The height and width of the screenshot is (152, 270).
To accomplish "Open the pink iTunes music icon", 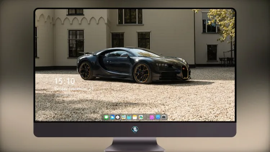I will 152,117.
